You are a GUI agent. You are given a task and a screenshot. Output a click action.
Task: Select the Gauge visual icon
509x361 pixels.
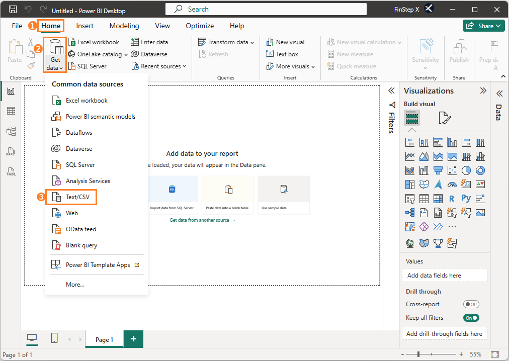[452, 185]
